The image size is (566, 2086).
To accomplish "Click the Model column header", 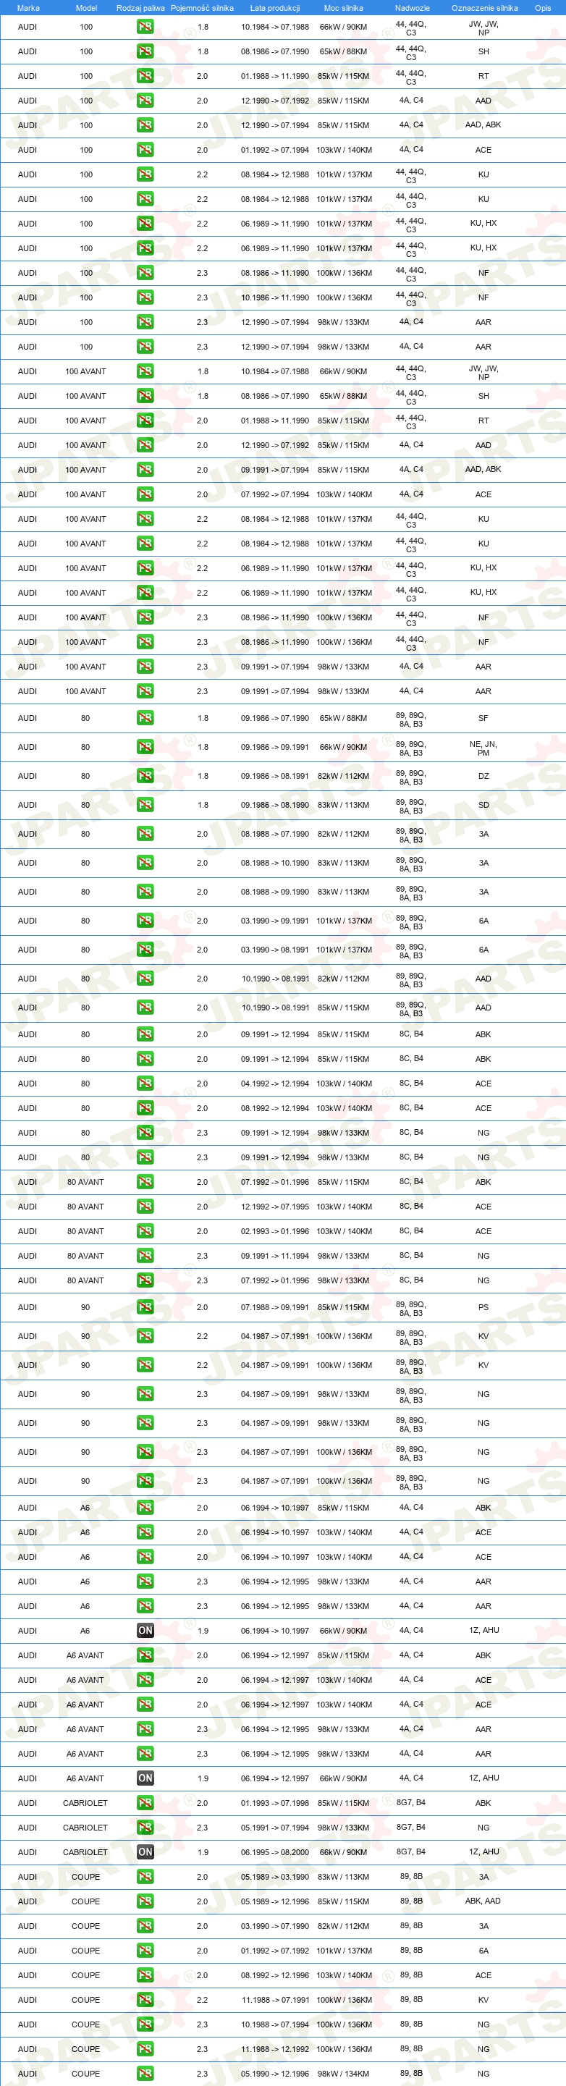I will [86, 8].
